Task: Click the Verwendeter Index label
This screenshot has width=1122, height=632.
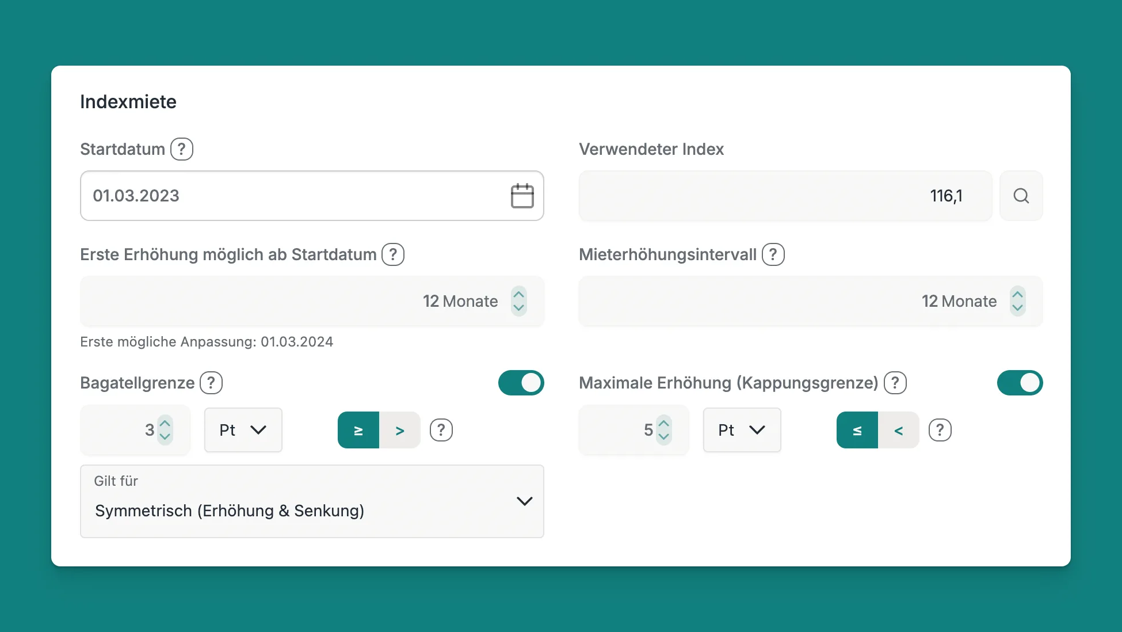Action: [x=651, y=149]
